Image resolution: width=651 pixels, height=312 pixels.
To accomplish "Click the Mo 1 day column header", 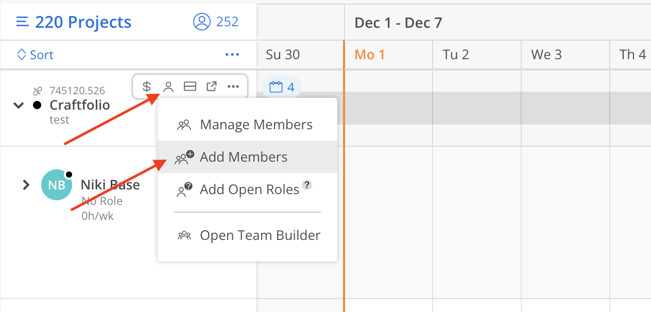I will [370, 55].
